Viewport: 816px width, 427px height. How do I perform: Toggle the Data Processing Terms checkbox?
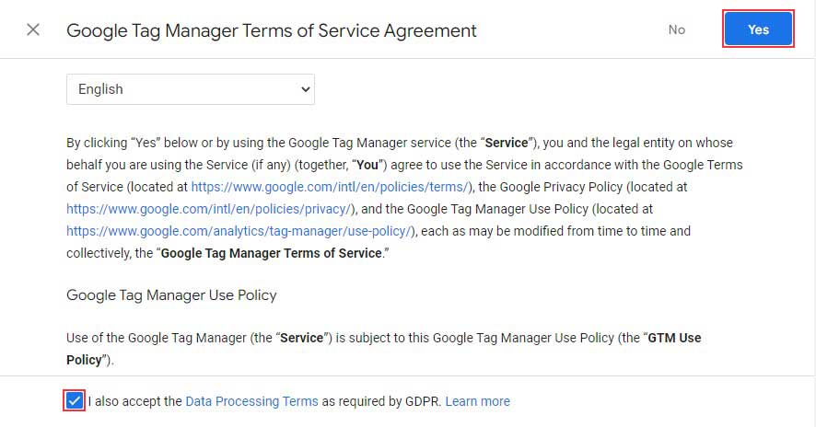pos(75,401)
